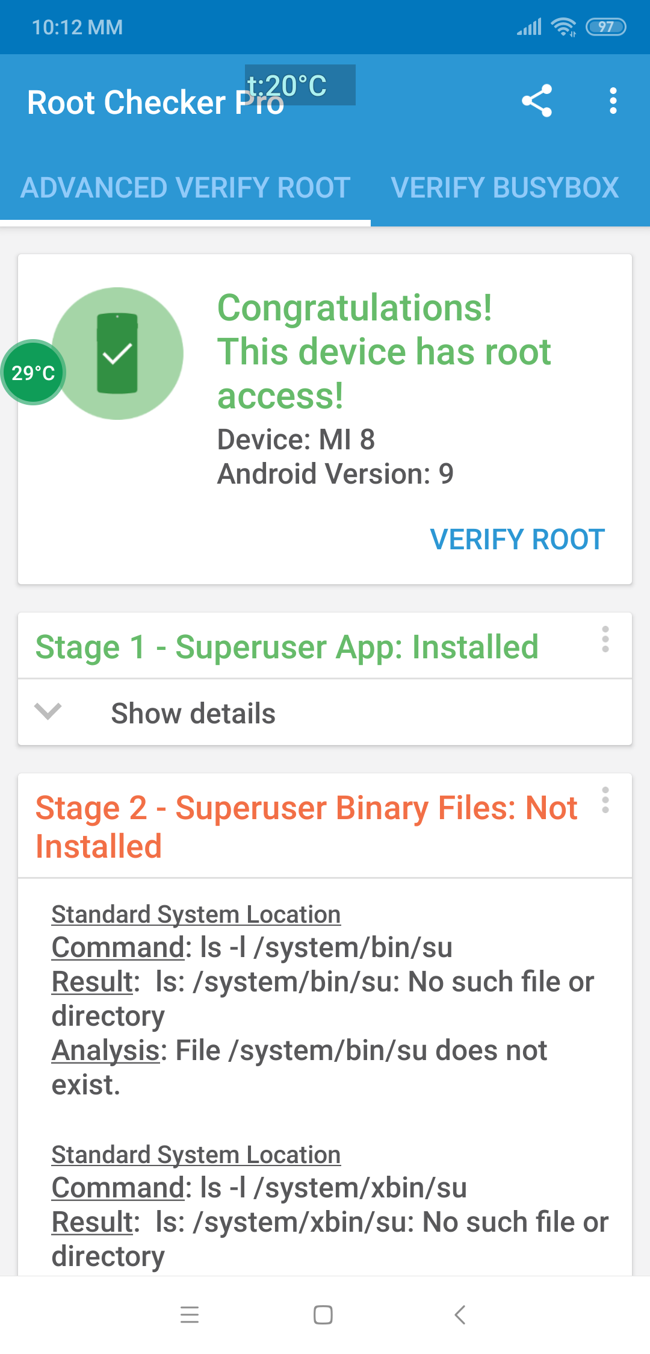Click the Show details label
The image size is (650, 1354).
[193, 714]
